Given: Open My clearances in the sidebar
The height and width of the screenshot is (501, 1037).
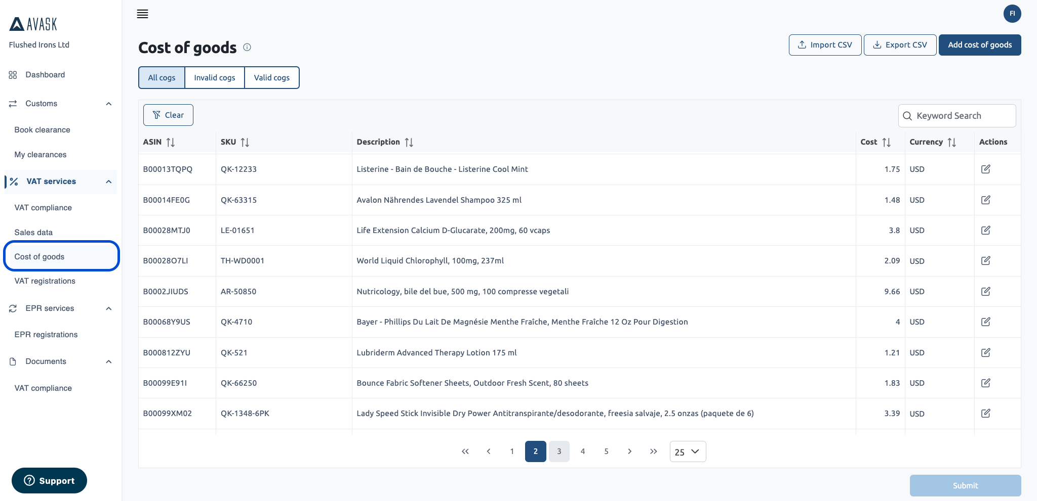Looking at the screenshot, I should click(41, 155).
